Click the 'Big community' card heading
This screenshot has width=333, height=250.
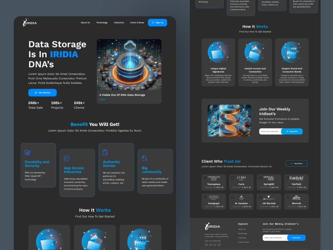point(152,170)
